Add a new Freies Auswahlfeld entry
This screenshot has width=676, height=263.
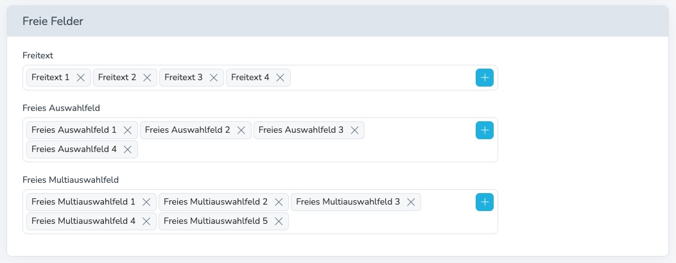[x=485, y=130]
